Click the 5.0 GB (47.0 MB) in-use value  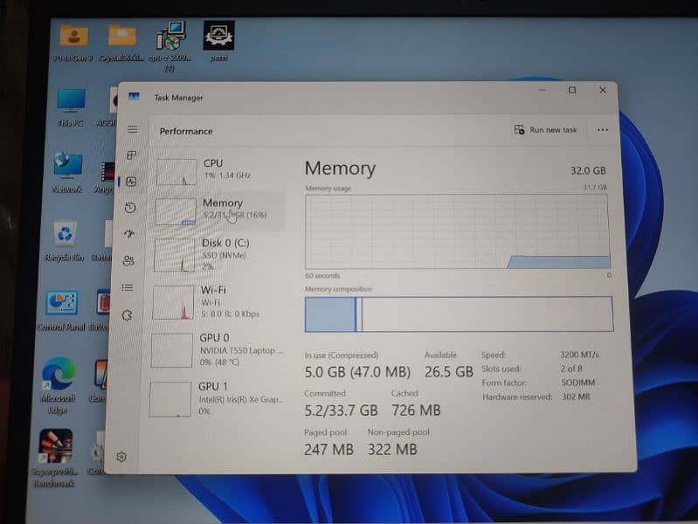pyautogui.click(x=357, y=372)
